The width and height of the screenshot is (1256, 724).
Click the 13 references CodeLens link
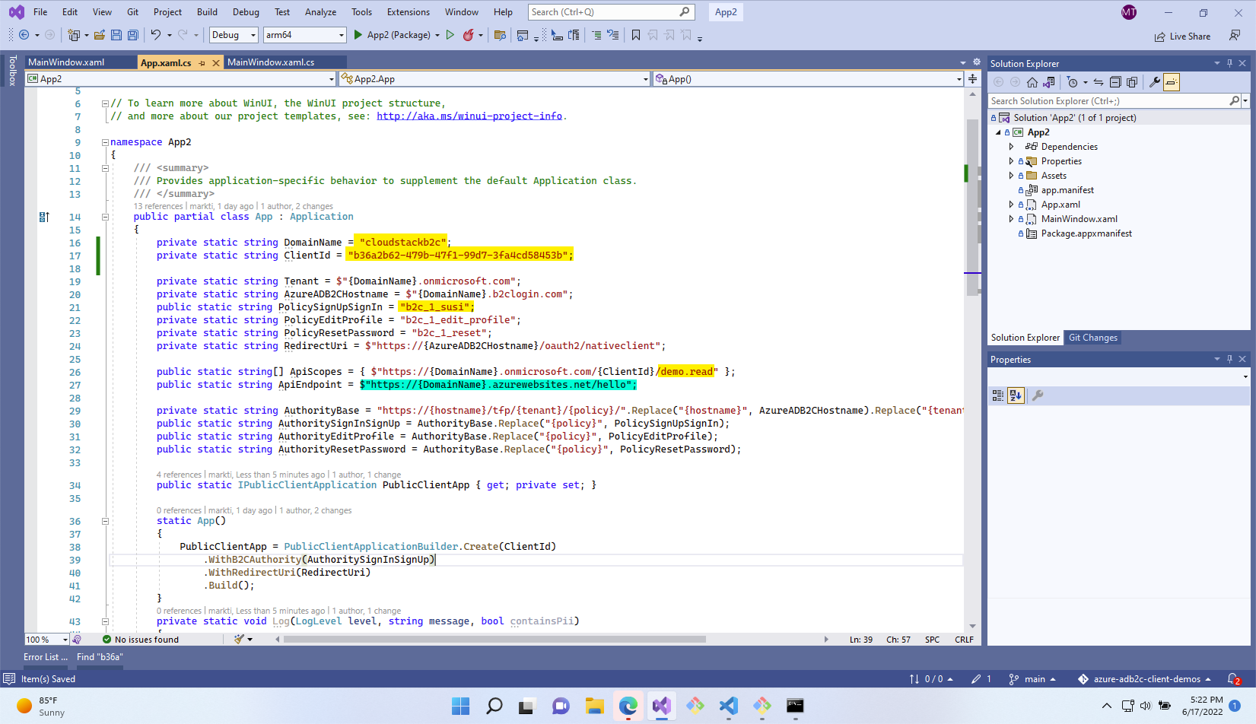pos(158,206)
